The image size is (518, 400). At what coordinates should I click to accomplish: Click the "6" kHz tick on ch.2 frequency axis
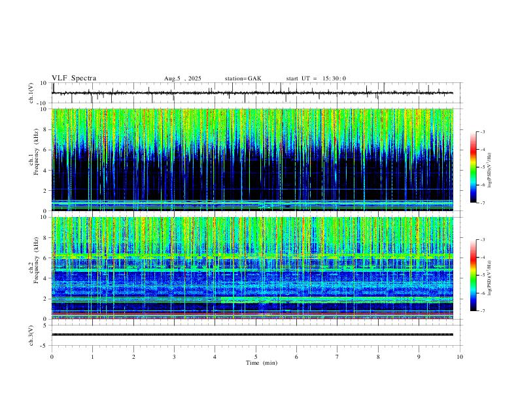46,258
